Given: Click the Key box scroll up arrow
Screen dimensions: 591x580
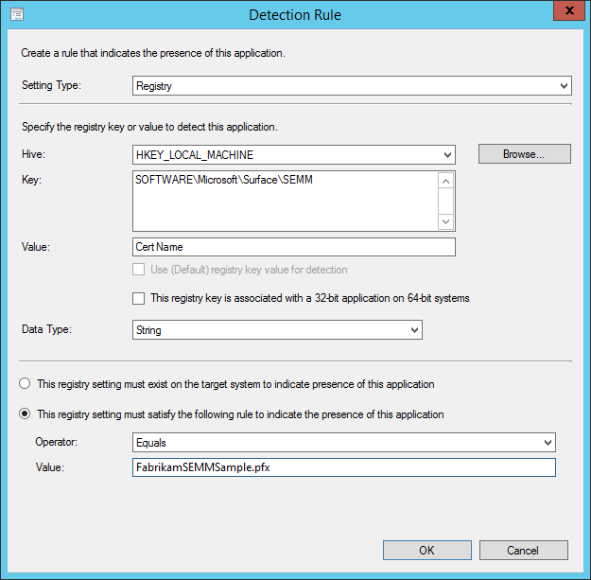Looking at the screenshot, I should click(447, 180).
